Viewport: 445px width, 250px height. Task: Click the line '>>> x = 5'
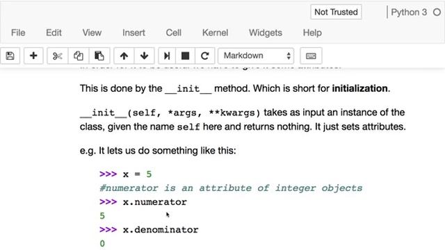[x=126, y=174]
